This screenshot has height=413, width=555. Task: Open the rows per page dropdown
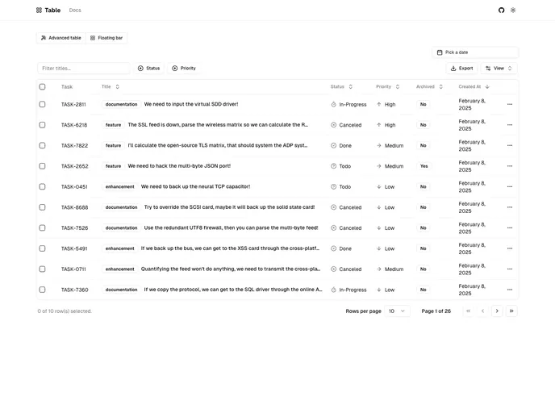(397, 311)
